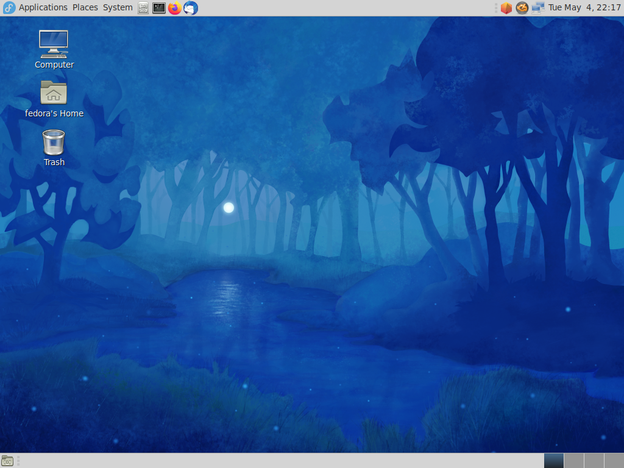Click the Fedora logo in the panel
This screenshot has height=468, width=624.
coord(9,7)
